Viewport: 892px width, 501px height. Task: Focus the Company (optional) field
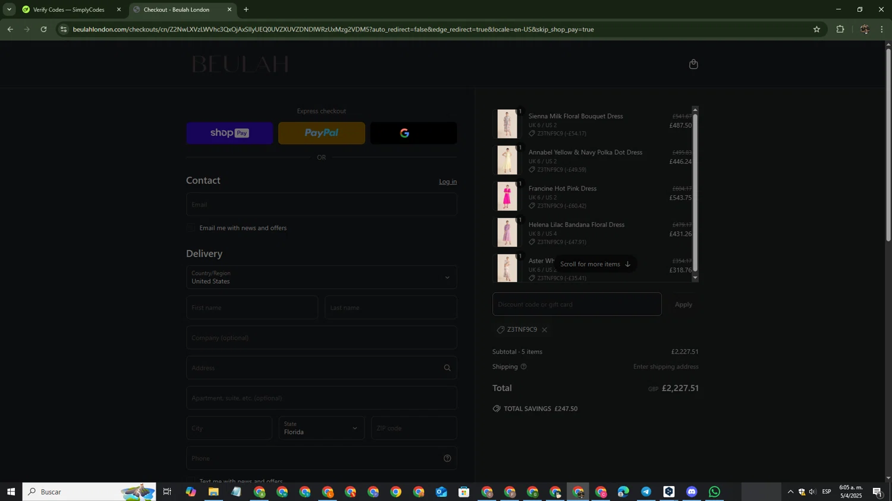click(x=322, y=338)
